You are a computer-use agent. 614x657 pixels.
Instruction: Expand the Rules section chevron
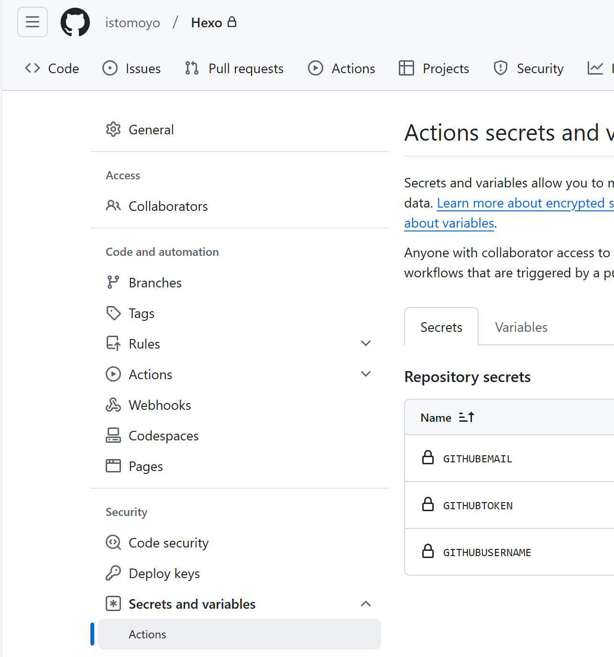(x=366, y=343)
